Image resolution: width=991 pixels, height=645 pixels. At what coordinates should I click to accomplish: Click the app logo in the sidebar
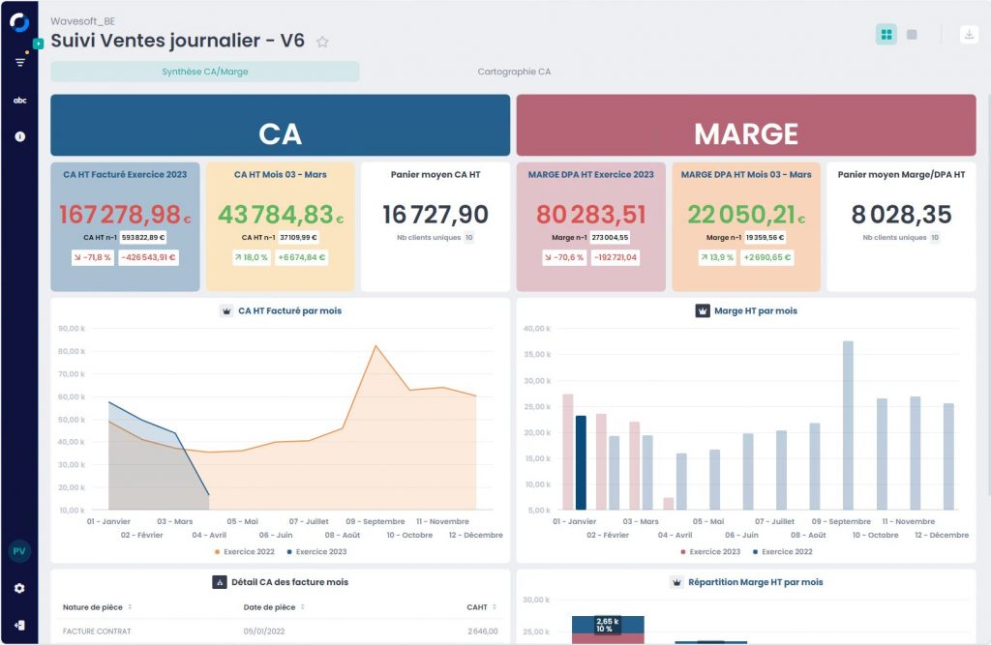point(19,23)
